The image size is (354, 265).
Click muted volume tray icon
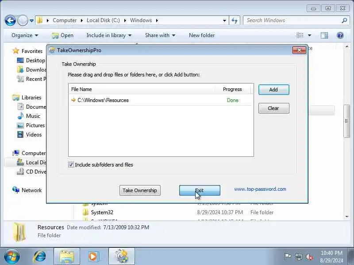309,257
